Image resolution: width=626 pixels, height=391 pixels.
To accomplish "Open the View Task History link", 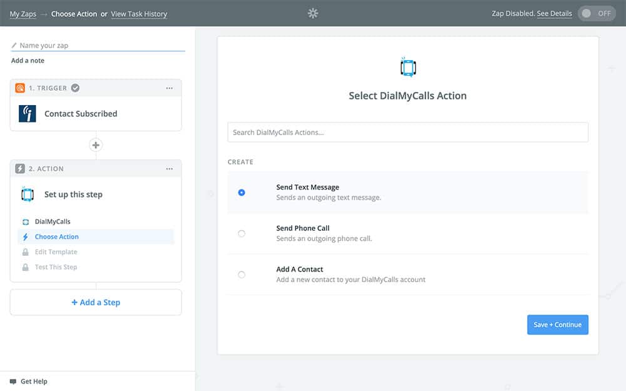I will (x=139, y=14).
